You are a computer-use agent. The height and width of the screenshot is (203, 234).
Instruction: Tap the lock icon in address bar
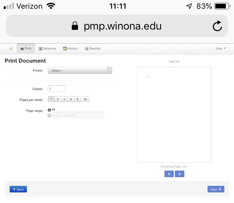click(x=75, y=26)
